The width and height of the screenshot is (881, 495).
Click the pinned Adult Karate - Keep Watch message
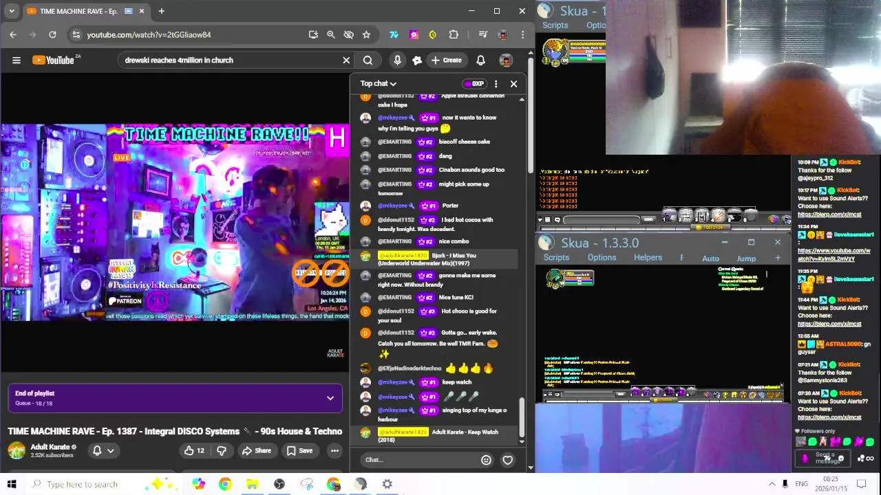point(439,435)
